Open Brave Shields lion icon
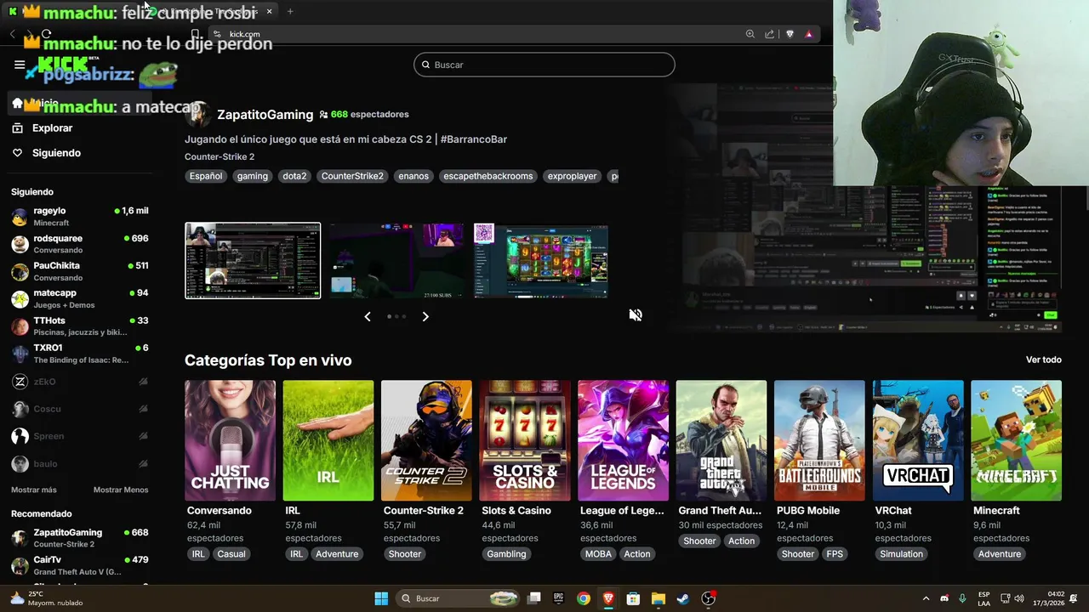 tap(790, 34)
